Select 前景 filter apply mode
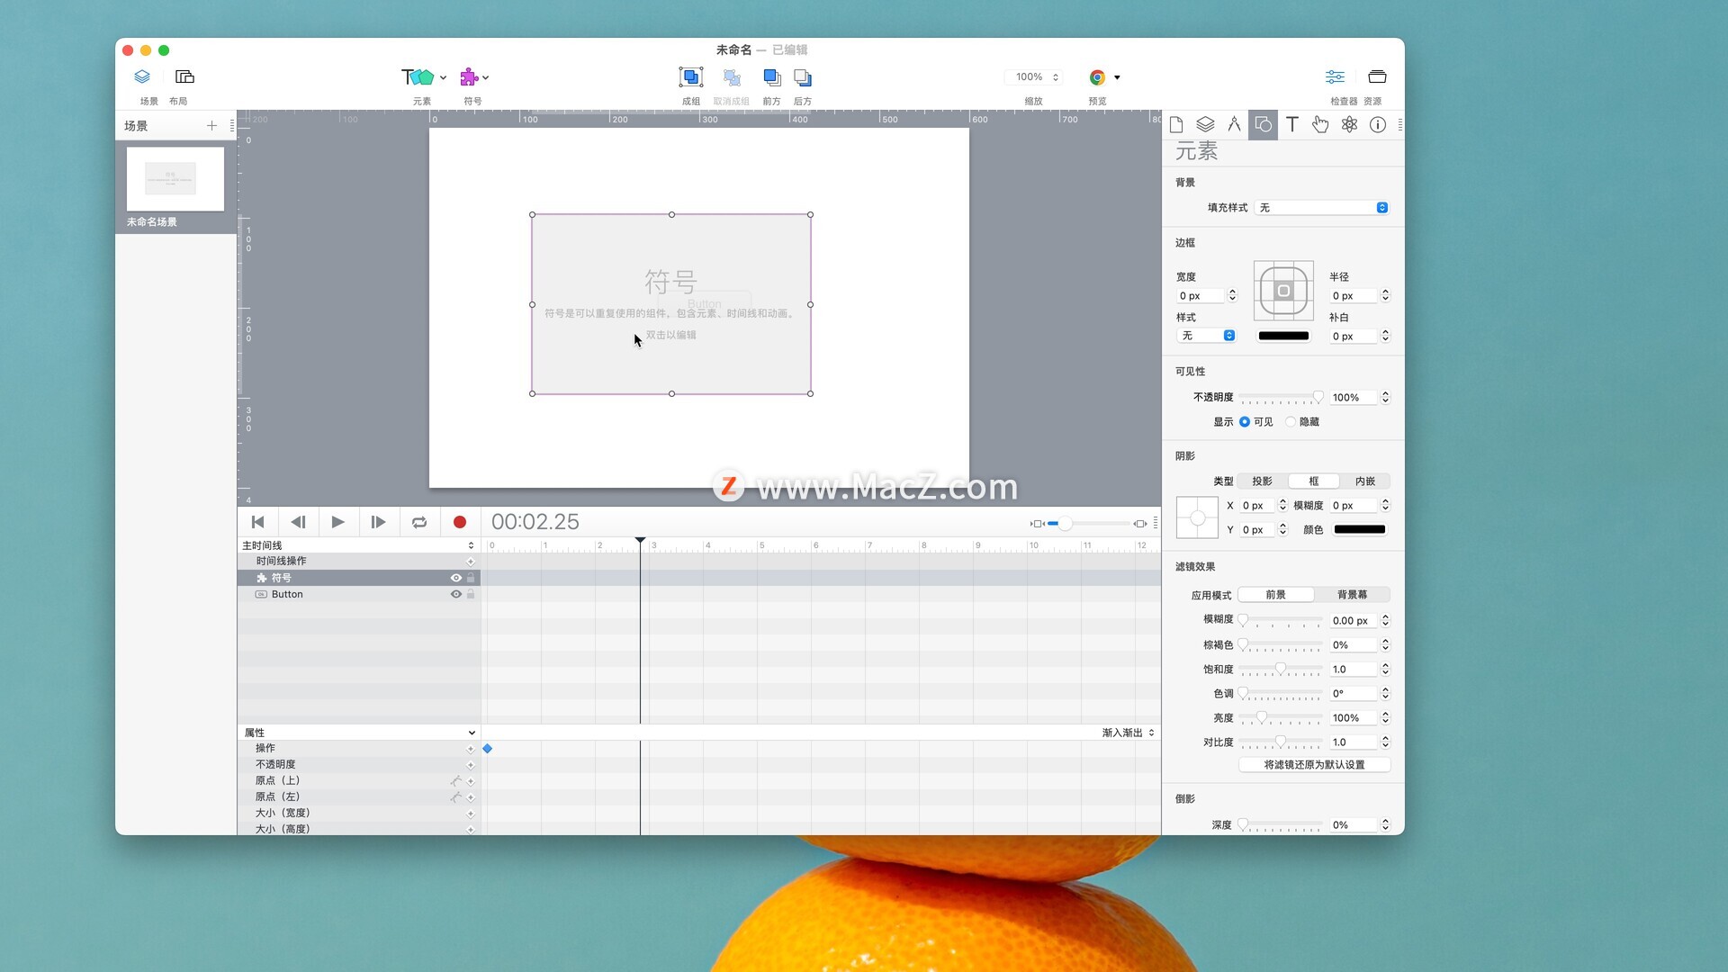Screen dimensions: 1728x972 [x=1276, y=595]
